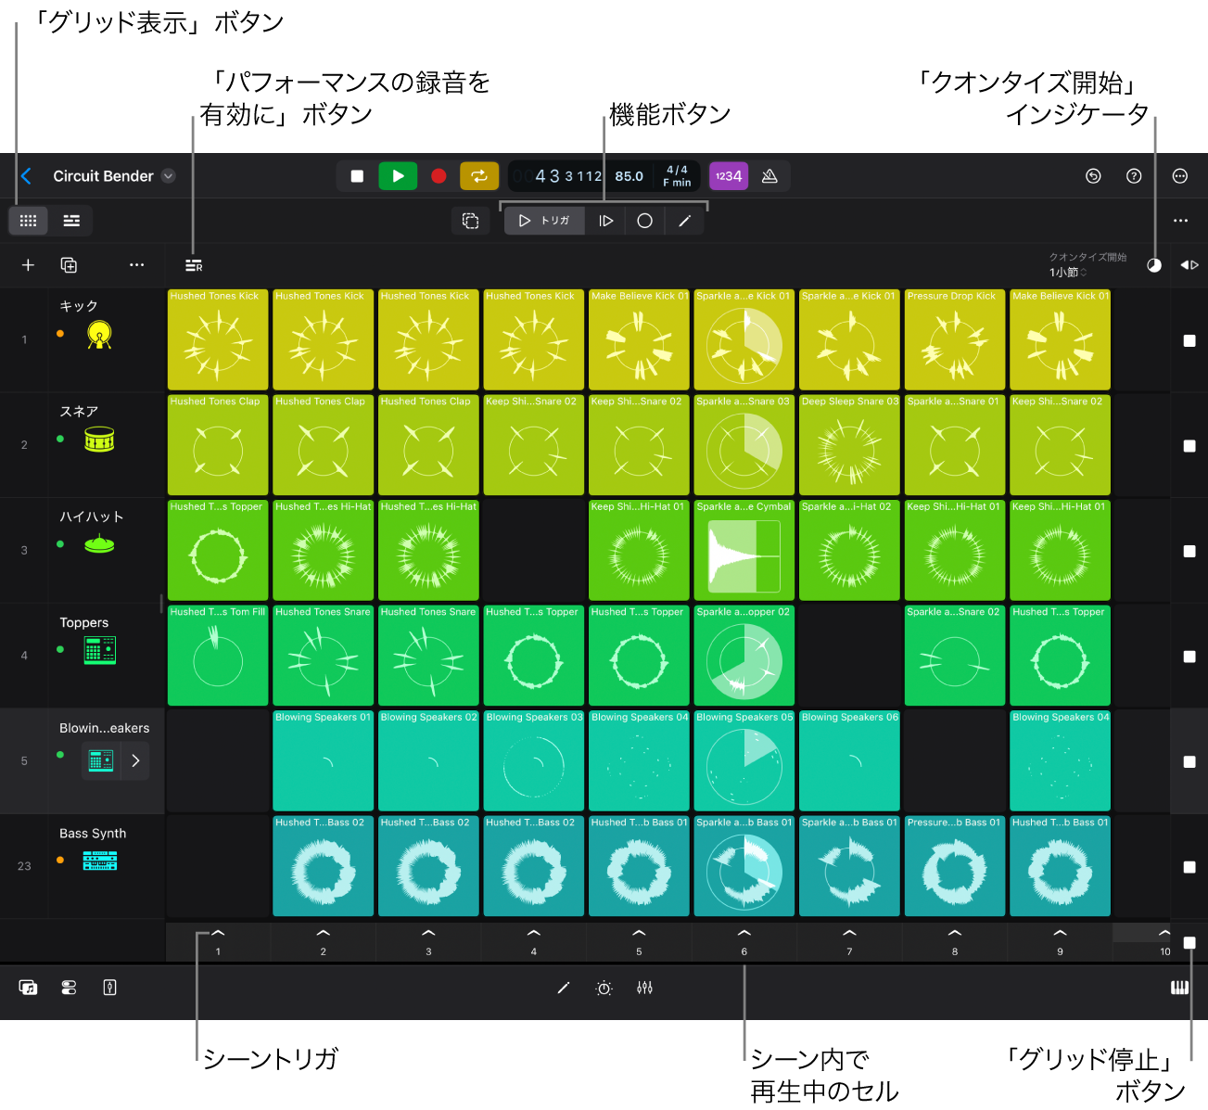This screenshot has width=1208, height=1110.
Task: Expand scene 3 trigger chevron
Action: [428, 935]
